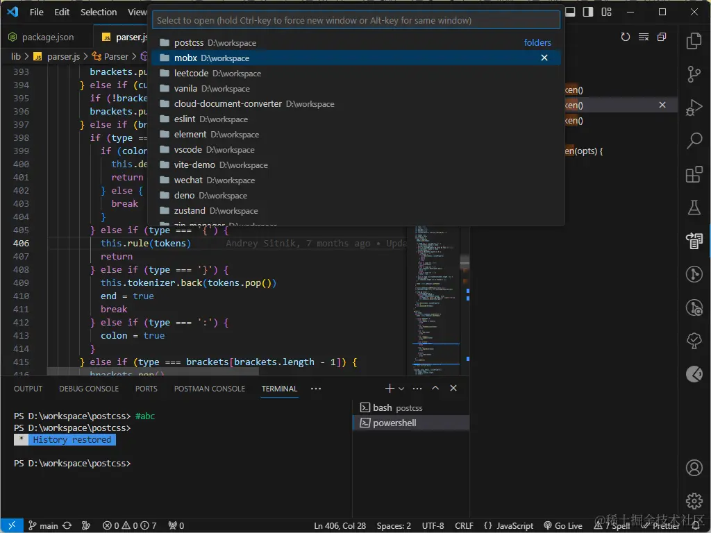Open the Explorer view in activity bar
Screen dimensions: 711x533
click(694, 41)
